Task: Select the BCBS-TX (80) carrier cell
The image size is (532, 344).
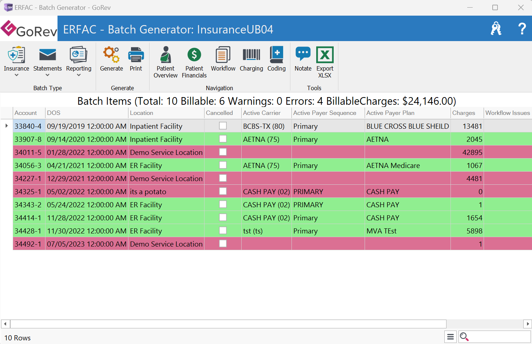Action: coord(266,126)
